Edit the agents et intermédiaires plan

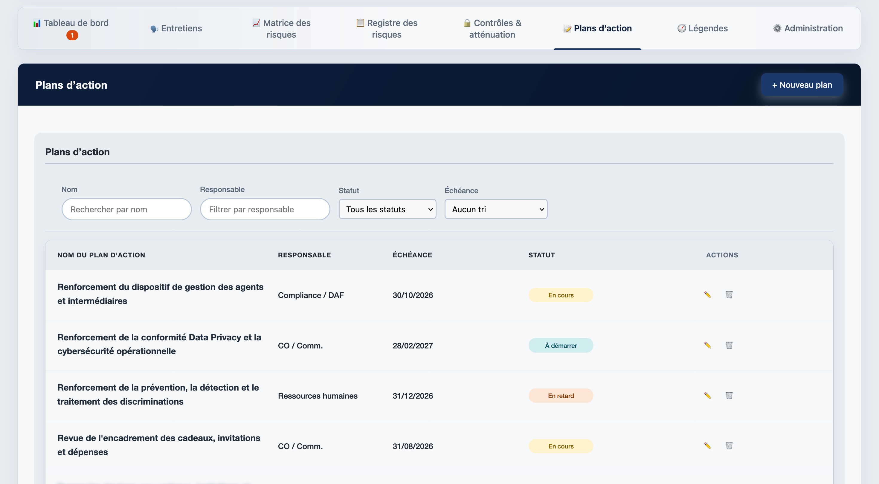pos(708,295)
